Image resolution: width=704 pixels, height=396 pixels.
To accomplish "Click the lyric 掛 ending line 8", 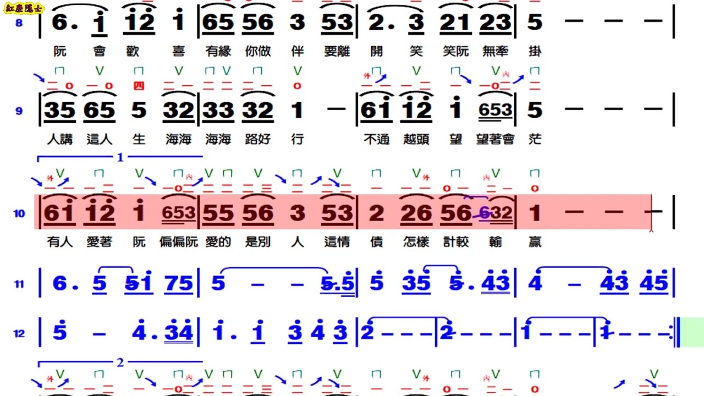I will [x=535, y=51].
